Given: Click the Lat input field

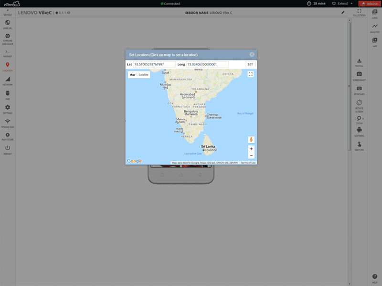Looking at the screenshot, I should (154, 64).
